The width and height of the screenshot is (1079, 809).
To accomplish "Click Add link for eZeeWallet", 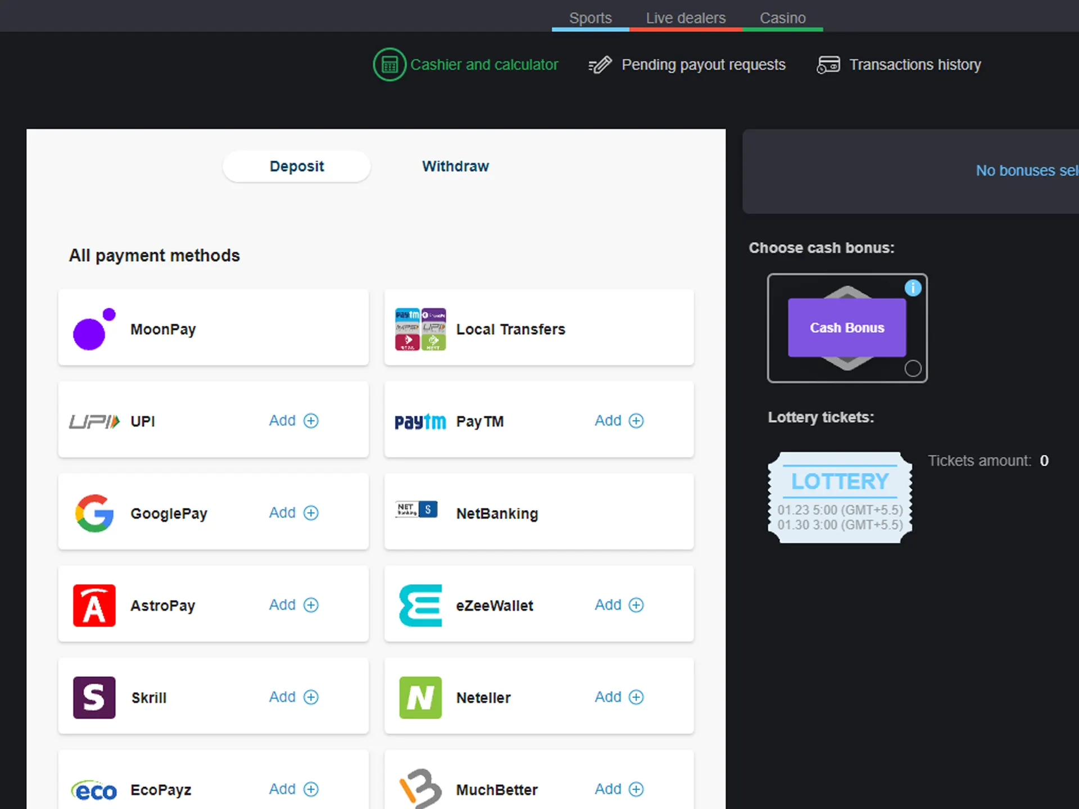I will click(x=608, y=605).
